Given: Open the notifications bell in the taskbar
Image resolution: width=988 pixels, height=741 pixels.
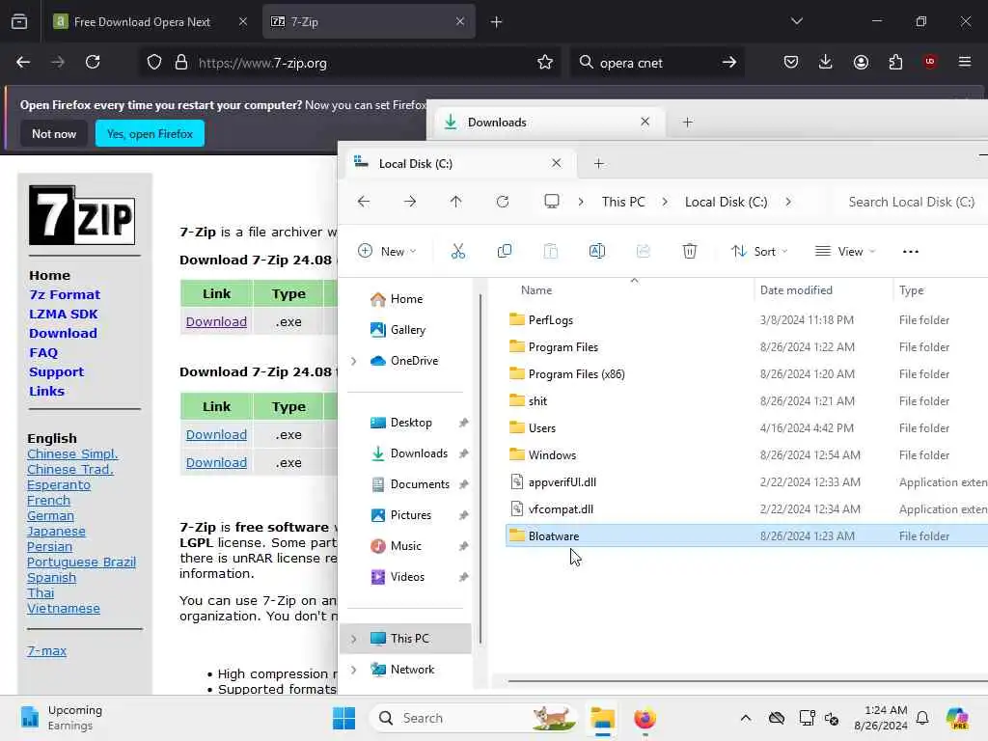Looking at the screenshot, I should point(922,718).
